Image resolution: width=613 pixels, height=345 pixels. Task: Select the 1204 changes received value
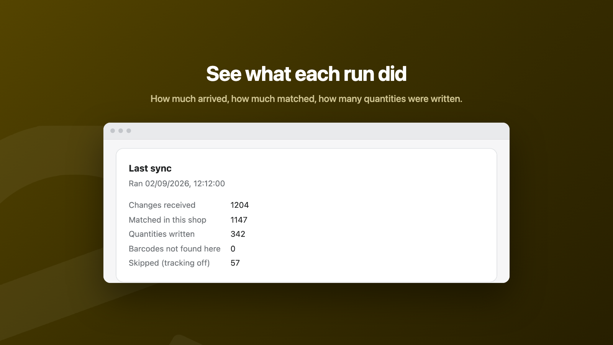pos(240,205)
